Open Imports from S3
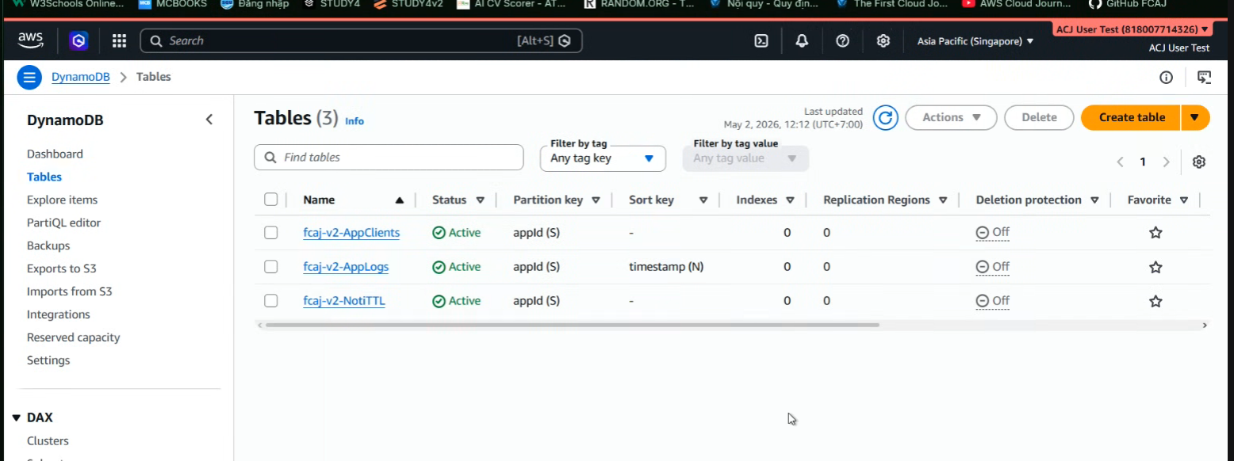This screenshot has width=1234, height=461. pos(70,291)
